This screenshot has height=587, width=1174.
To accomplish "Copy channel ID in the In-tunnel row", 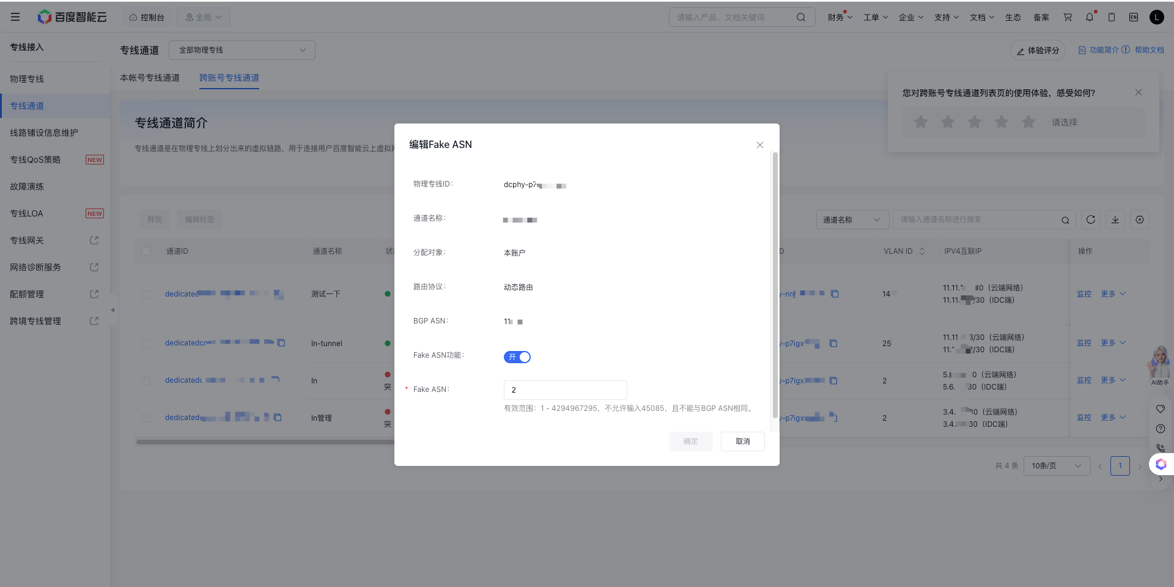I will click(281, 342).
